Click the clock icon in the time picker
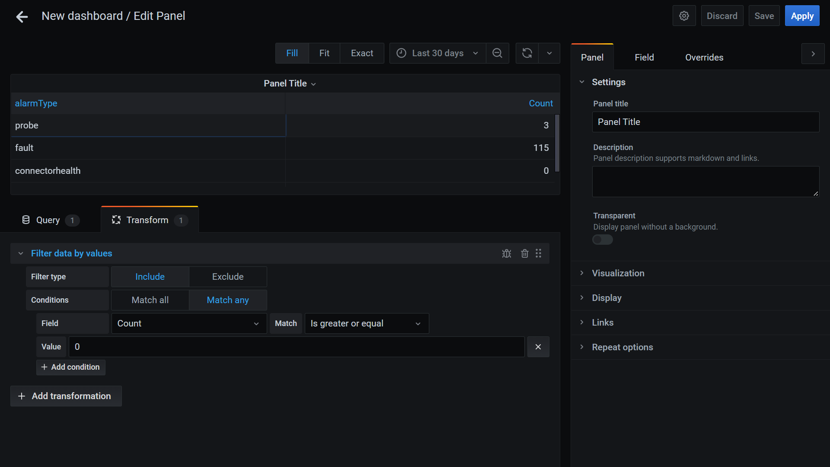This screenshot has width=830, height=467. (401, 53)
